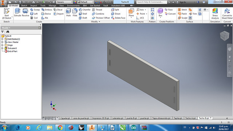Screen dimensions: 233x131
Task: Open the browser find (binoculars) icon
Action: (8, 32)
